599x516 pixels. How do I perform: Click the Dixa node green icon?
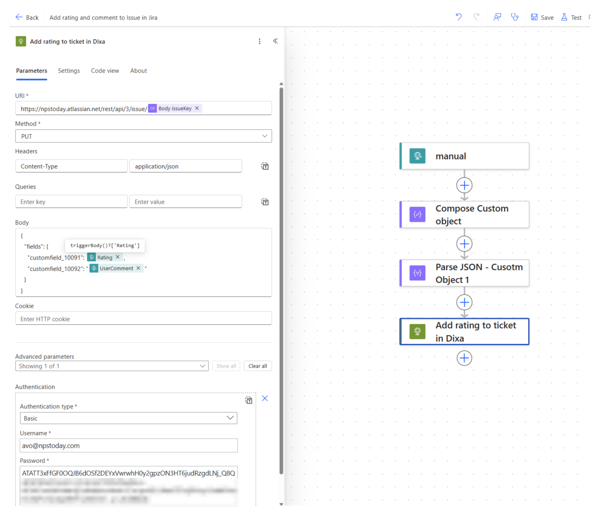coord(418,331)
